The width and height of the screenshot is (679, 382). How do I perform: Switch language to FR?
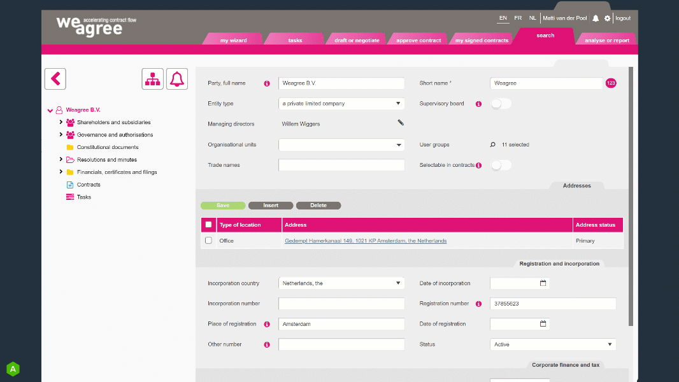518,18
